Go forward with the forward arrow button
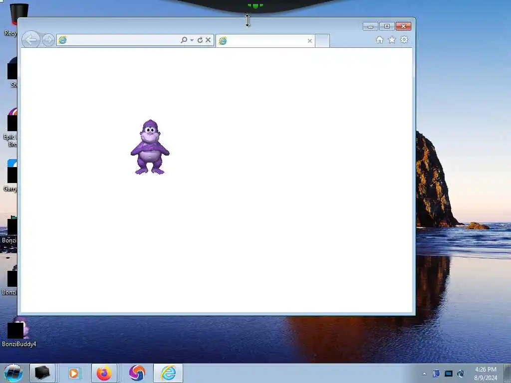Screen dimensions: 511x383 (48, 40)
